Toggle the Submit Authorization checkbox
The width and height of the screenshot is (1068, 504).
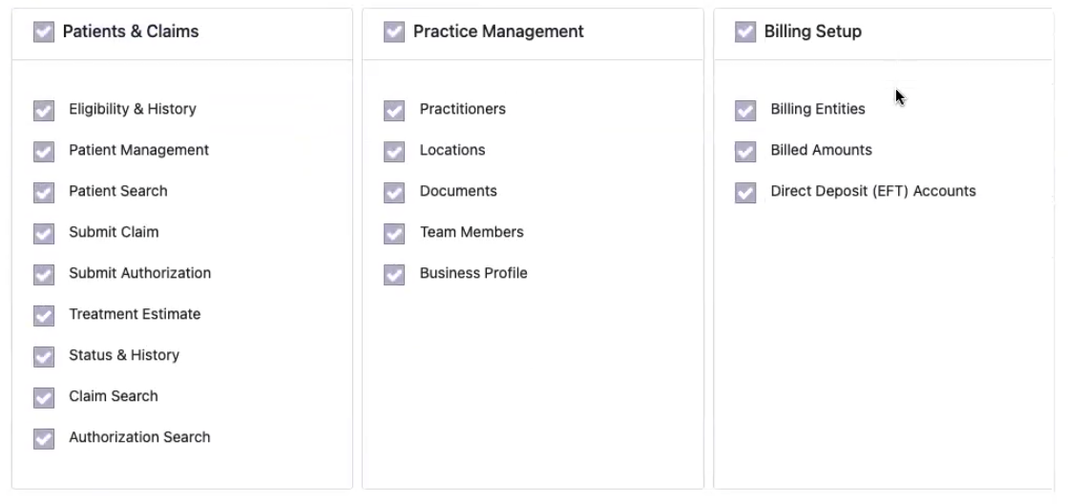coord(44,275)
